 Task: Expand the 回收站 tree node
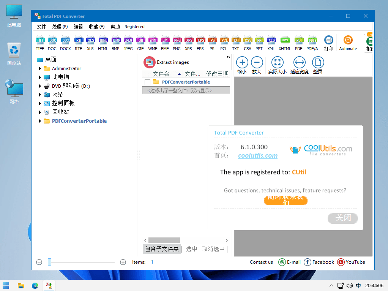pos(40,112)
